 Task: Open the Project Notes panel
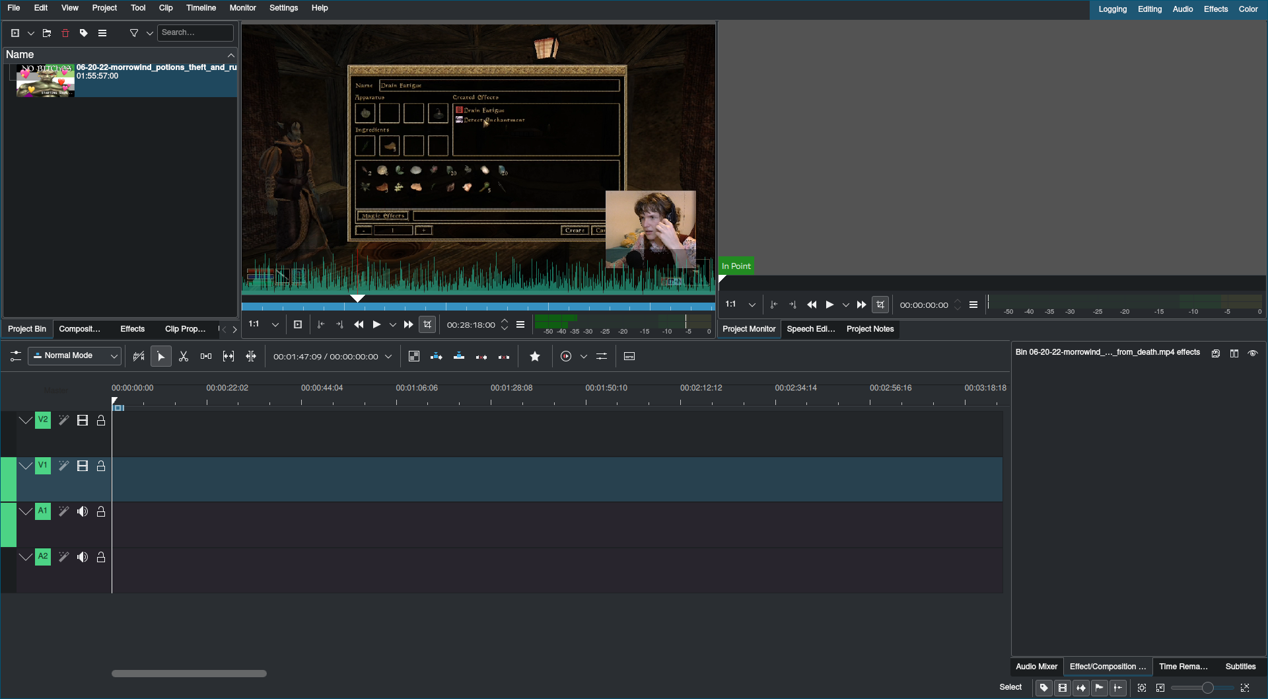point(870,329)
